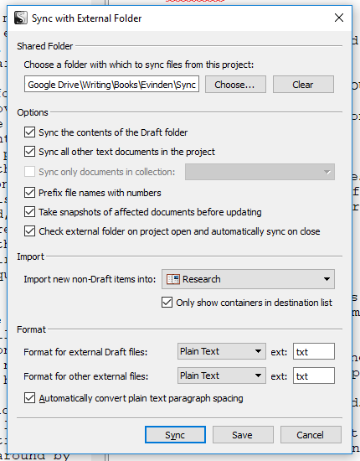This screenshot has height=461, width=360.
Task: Clear the shared folder path
Action: [303, 85]
